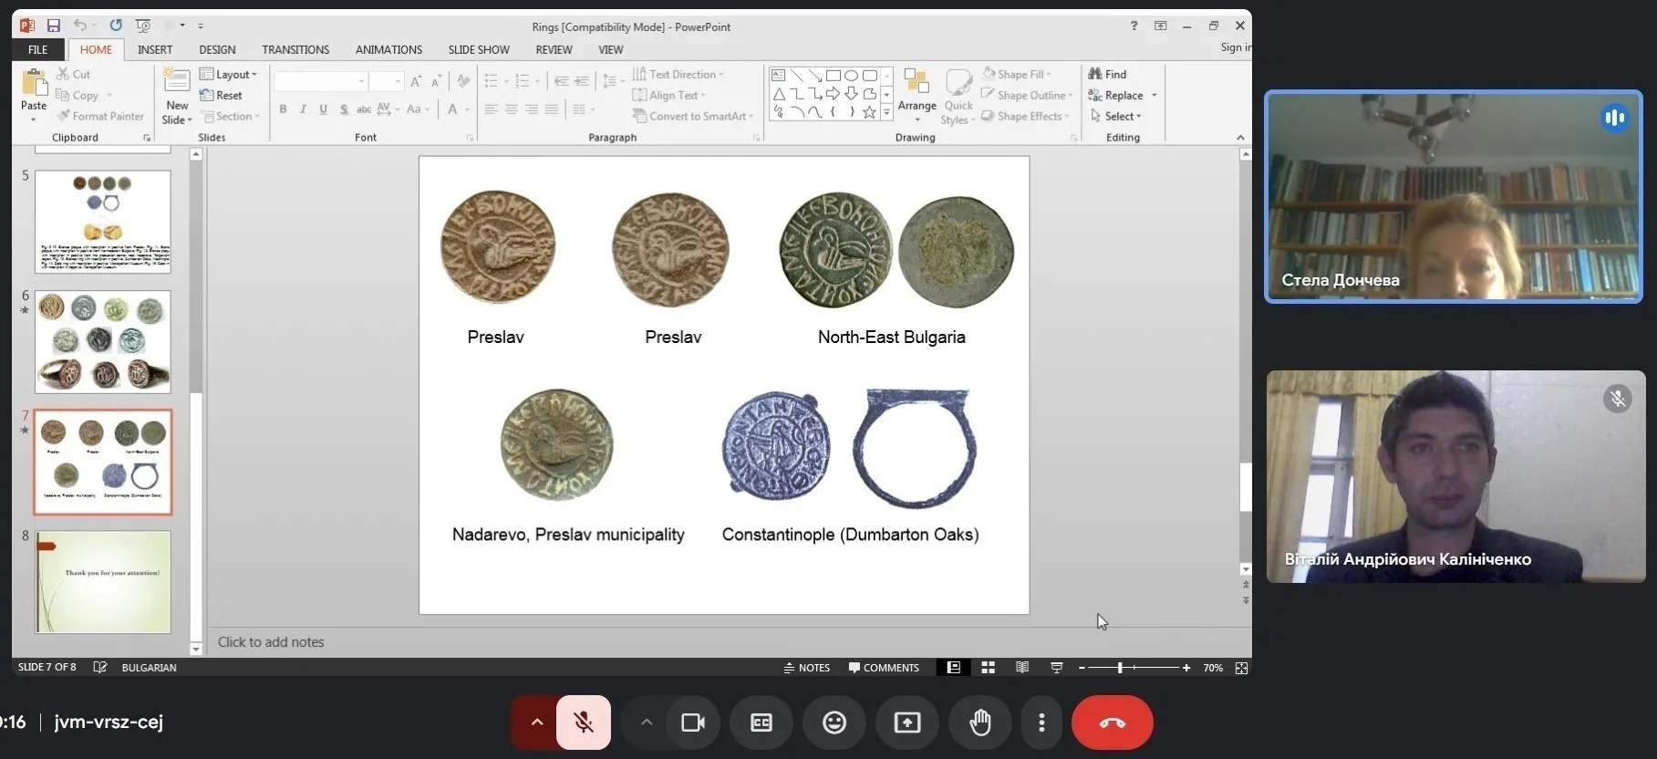Screen dimensions: 1657x759
Task: Open the TRANSITIONS ribbon tab
Action: (295, 50)
